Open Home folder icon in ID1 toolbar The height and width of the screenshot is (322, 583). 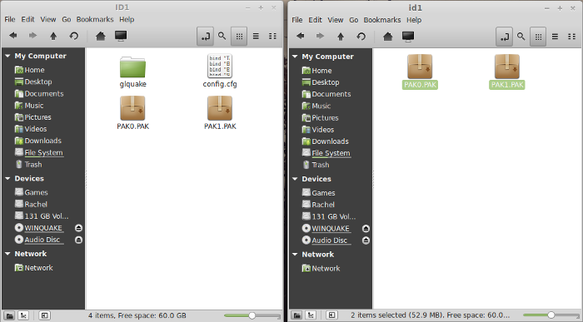tap(101, 36)
